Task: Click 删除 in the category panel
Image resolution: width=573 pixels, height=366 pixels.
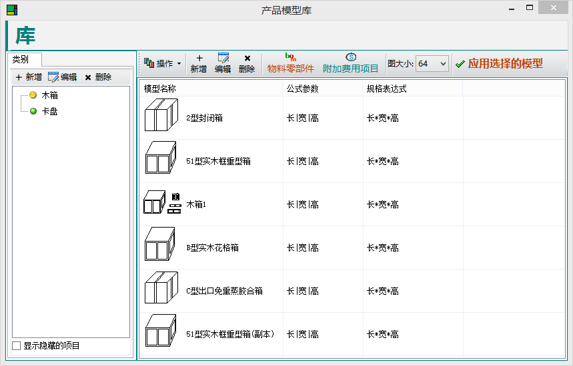Action: (97, 77)
